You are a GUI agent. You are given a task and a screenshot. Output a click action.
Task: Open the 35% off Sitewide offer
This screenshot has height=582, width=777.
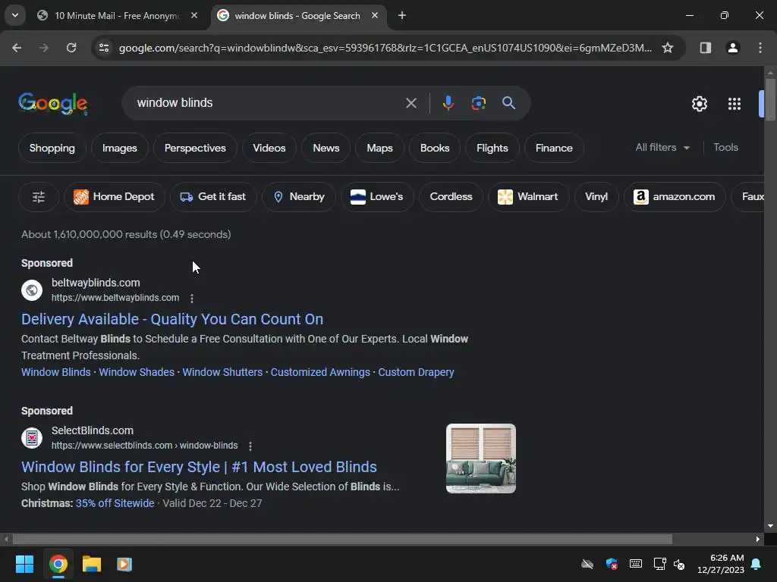click(x=115, y=503)
